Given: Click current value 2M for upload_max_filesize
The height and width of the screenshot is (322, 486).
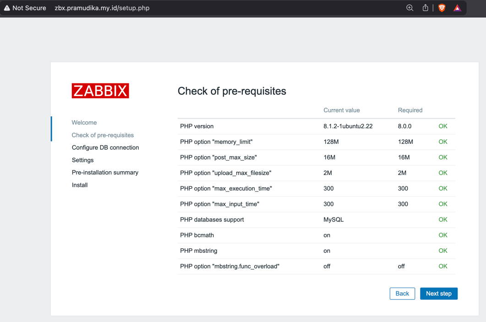Looking at the screenshot, I should (328, 173).
